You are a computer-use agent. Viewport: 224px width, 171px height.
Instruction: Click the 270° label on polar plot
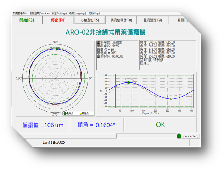click(56, 115)
